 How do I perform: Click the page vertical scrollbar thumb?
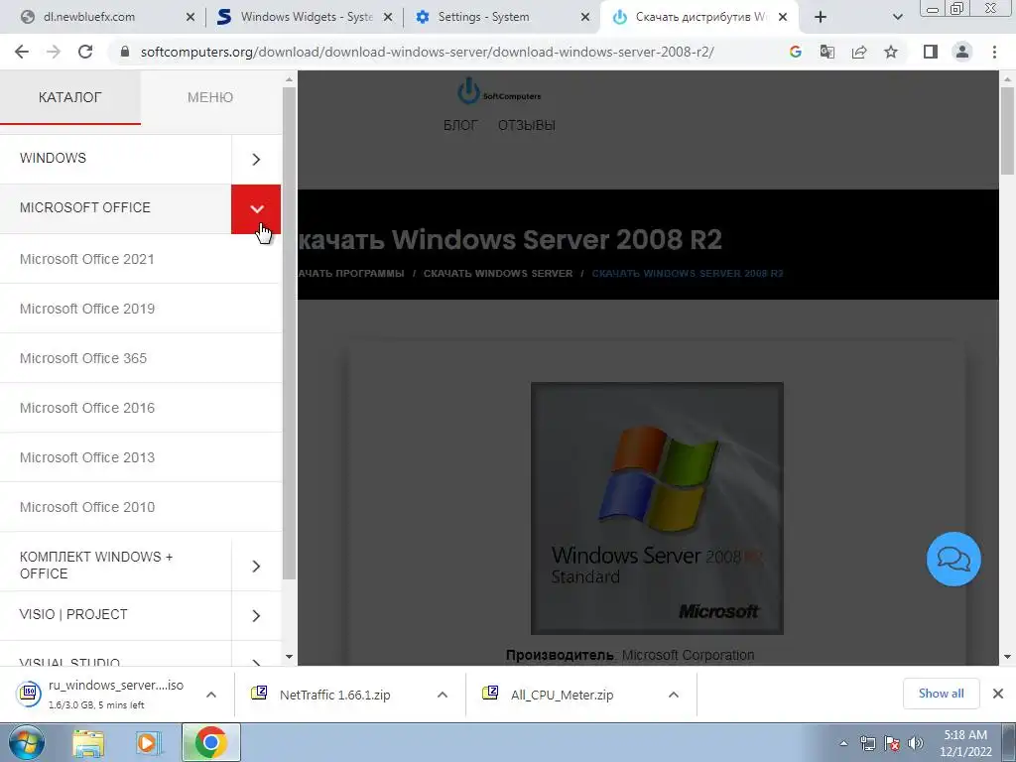point(1007,132)
